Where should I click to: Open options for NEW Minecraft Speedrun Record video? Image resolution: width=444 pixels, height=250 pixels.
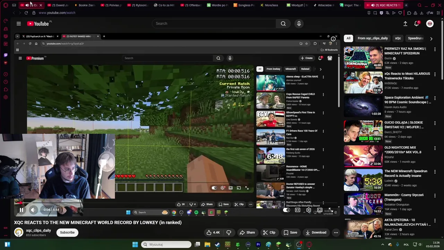pyautogui.click(x=435, y=172)
